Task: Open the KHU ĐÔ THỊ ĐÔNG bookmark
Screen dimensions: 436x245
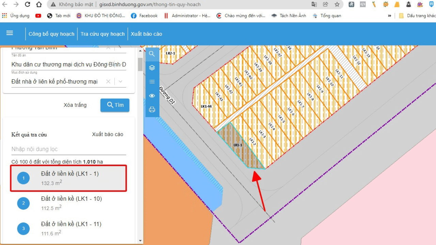Action: click(x=101, y=16)
